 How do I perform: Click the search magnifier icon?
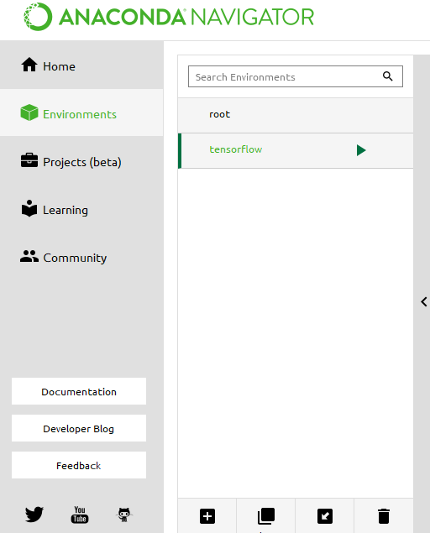click(x=387, y=76)
